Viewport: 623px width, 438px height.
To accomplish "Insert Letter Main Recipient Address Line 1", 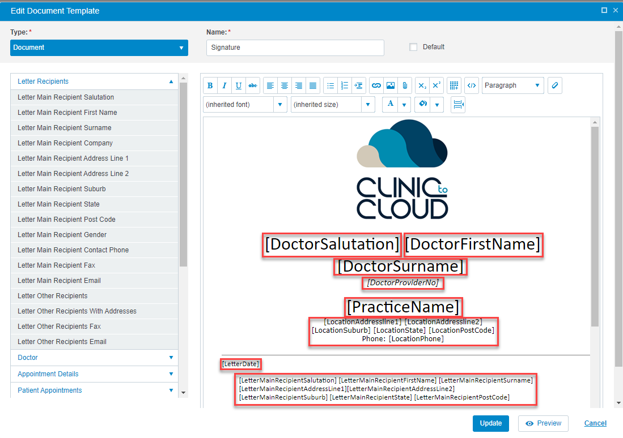I will [94, 158].
